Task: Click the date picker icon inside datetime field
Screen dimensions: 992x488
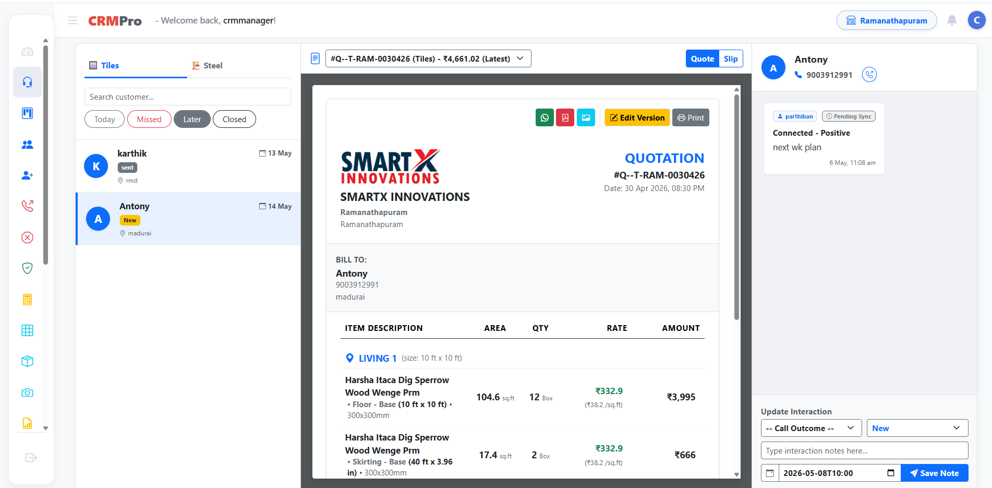Action: click(x=891, y=473)
